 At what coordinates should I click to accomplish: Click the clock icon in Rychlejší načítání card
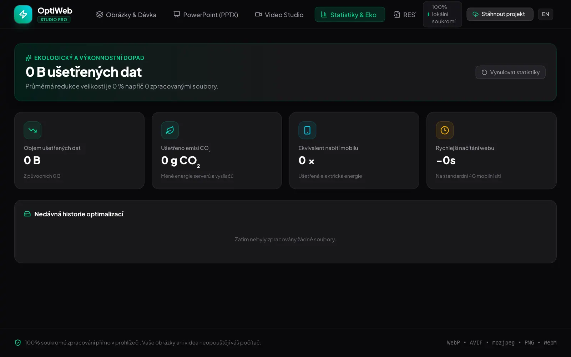tap(445, 130)
